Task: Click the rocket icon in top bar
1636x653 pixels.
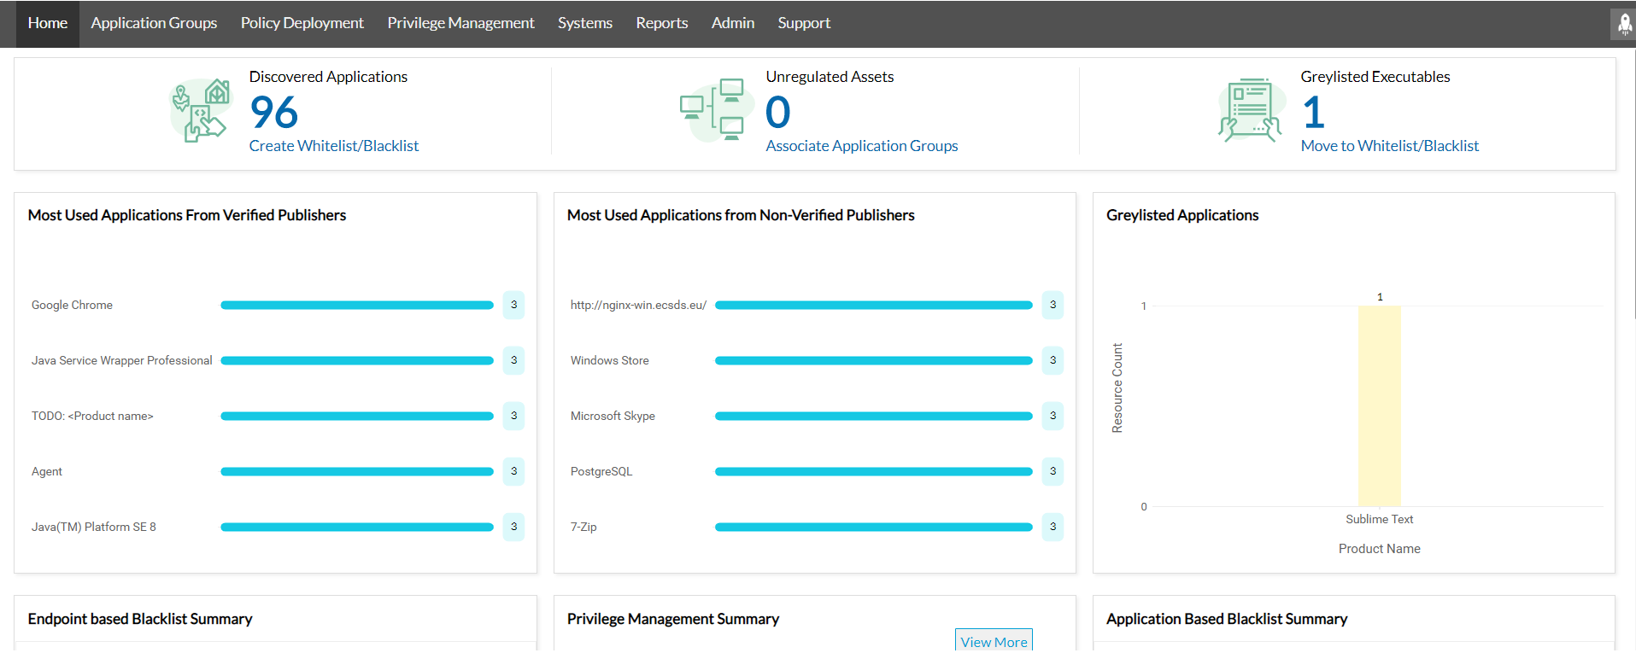Action: coord(1623,24)
